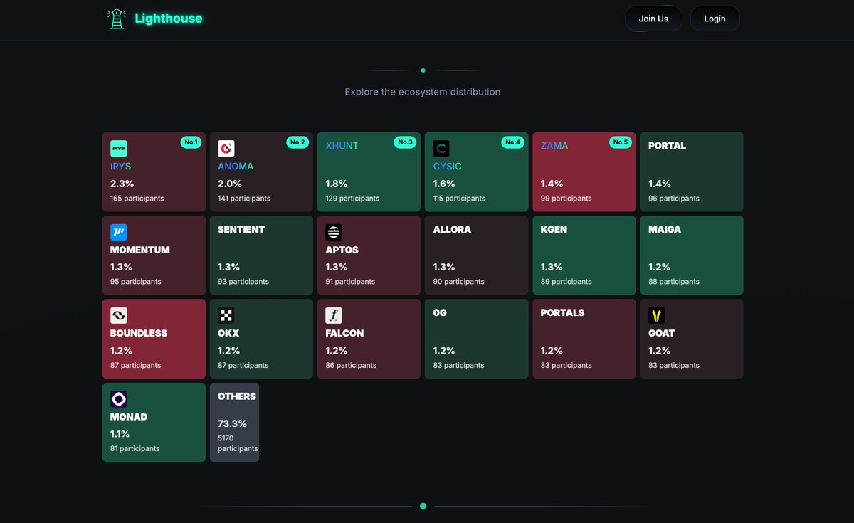Click the 5170 participants count
Image resolution: width=854 pixels, height=523 pixels.
(238, 444)
